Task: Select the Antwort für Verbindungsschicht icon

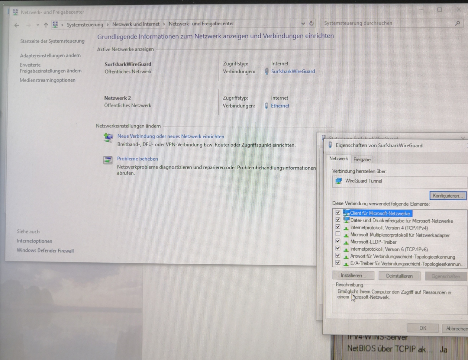Action: [346, 256]
